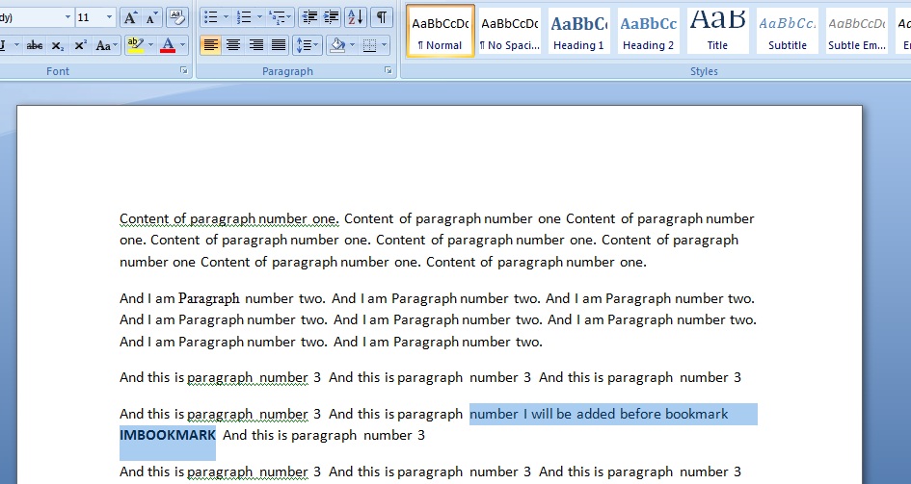
Task: Click the Grow Font icon
Action: point(130,17)
